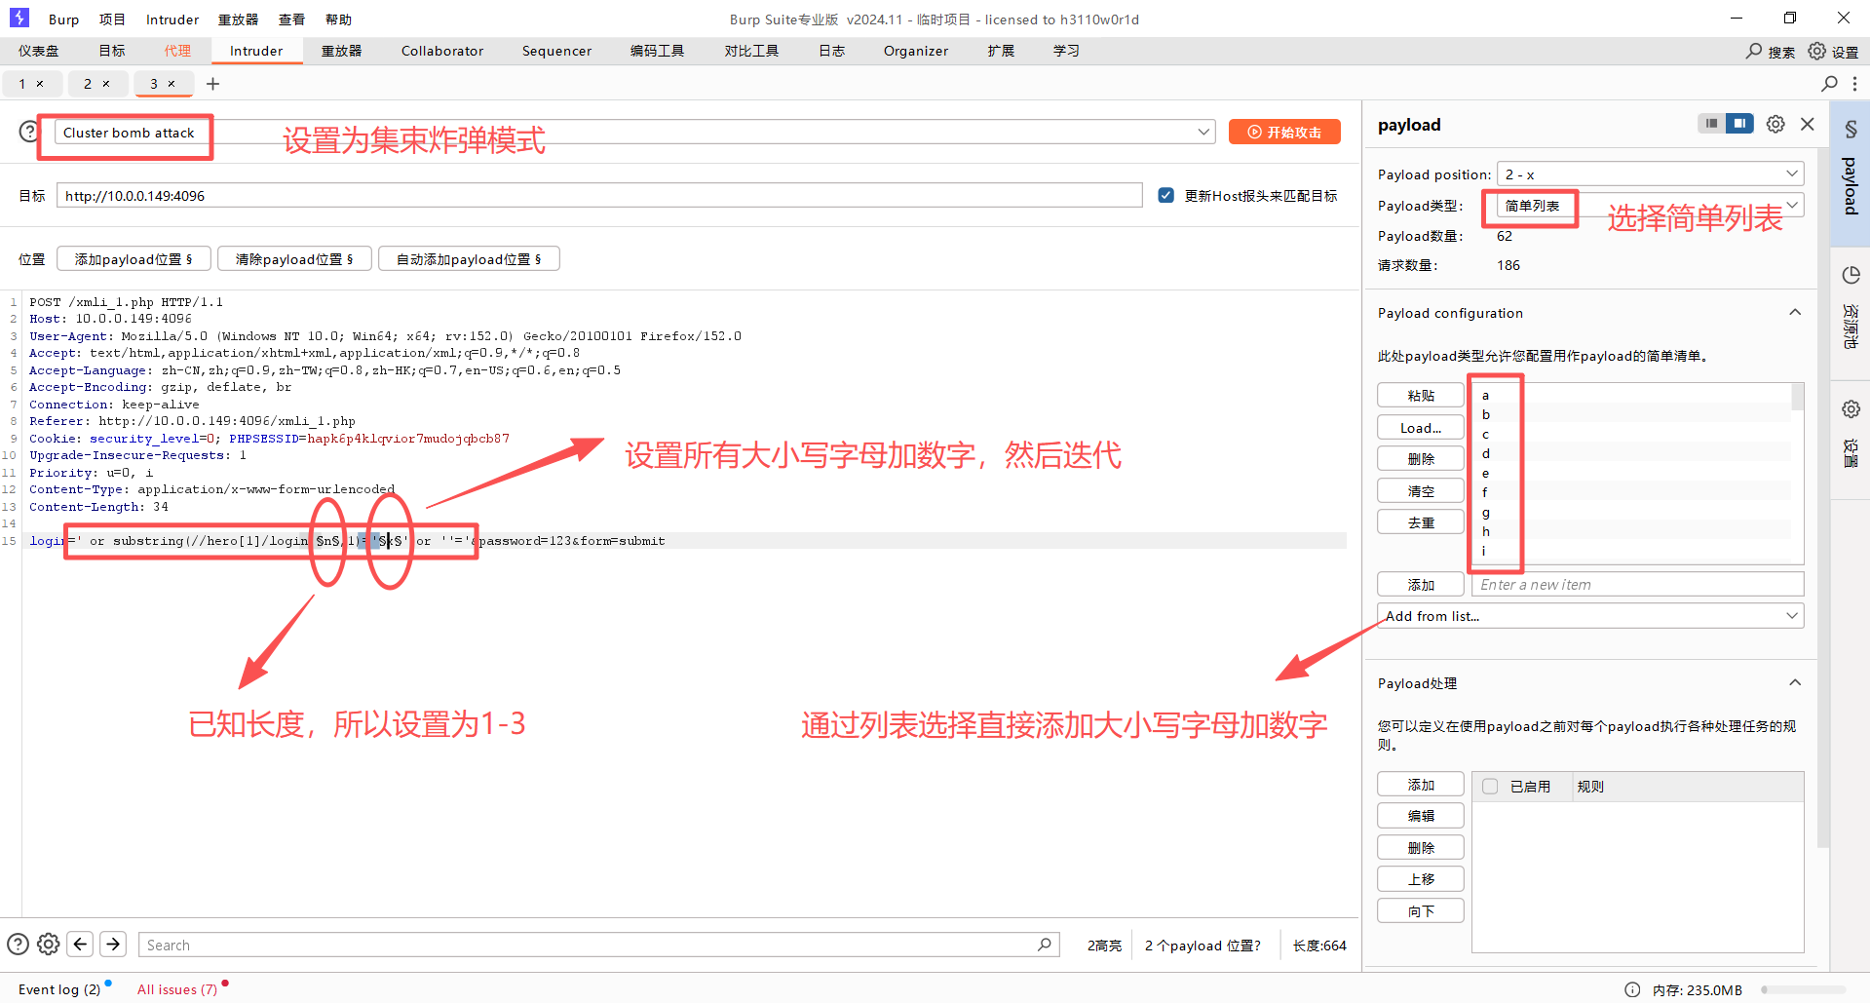1871x1004 pixels.
Task: Switch payload panel to the second layout toggle
Action: tap(1739, 123)
